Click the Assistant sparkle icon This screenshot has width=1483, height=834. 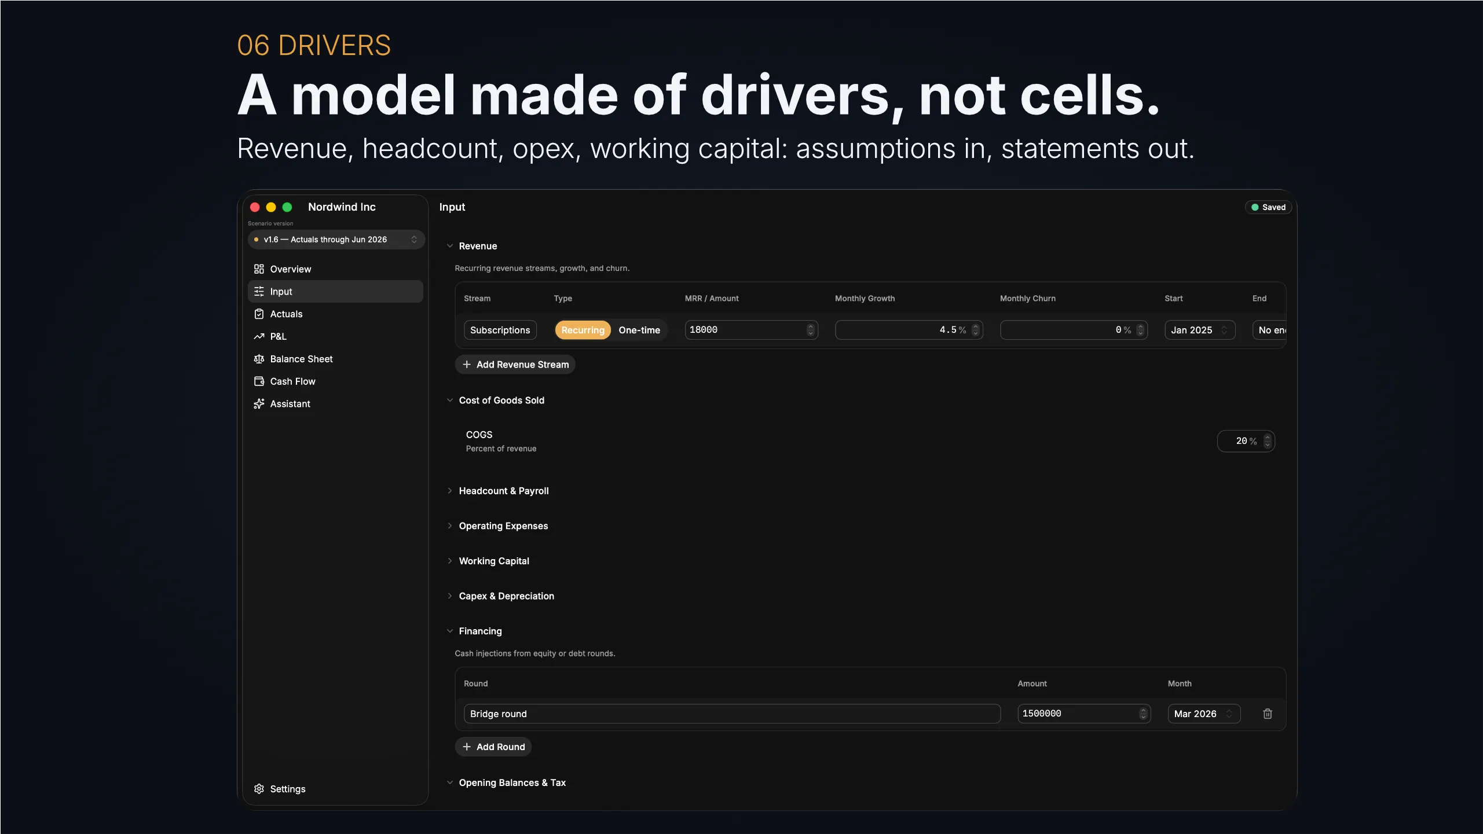click(x=259, y=404)
